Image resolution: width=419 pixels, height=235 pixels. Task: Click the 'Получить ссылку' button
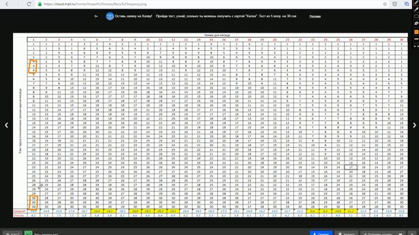tap(377, 234)
